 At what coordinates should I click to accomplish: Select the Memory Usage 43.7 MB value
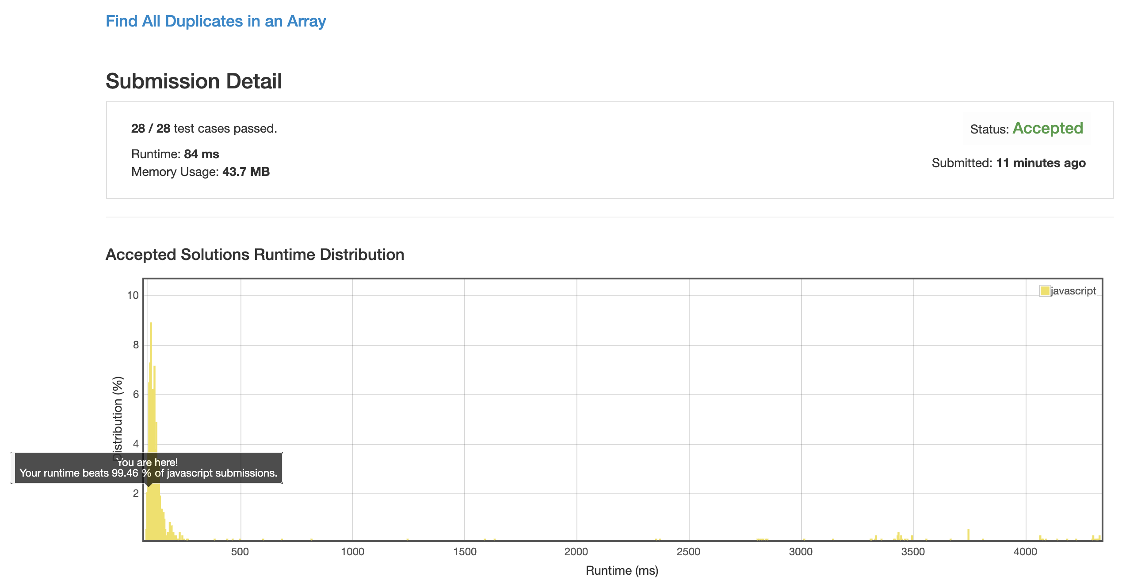pos(246,172)
